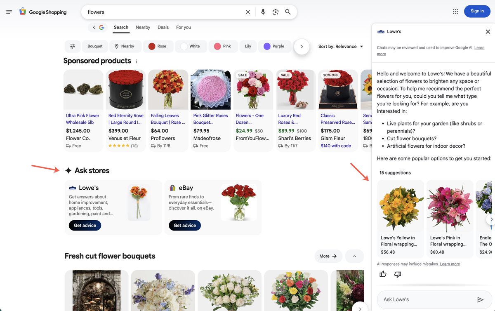This screenshot has height=311, width=495.
Task: Select the White color filter
Action: click(x=191, y=46)
